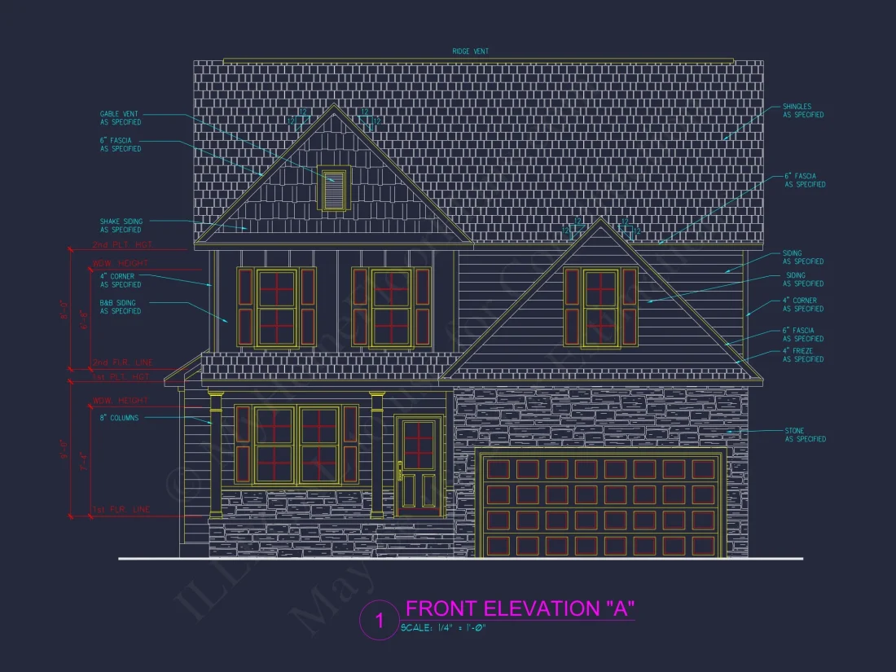Click the RIDGE VENT label

[471, 51]
